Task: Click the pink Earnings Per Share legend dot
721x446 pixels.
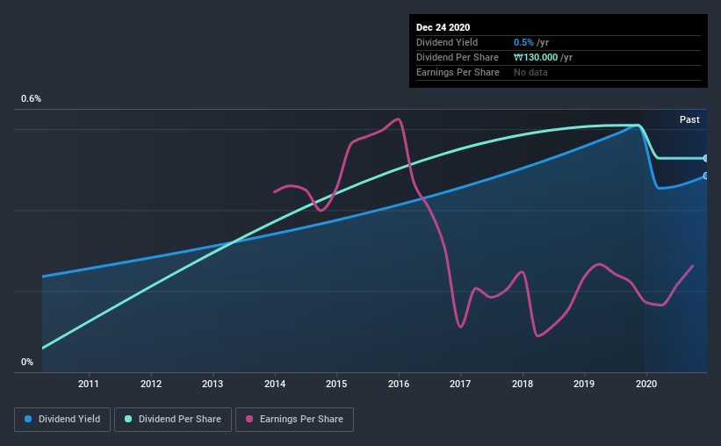Action: pos(249,419)
